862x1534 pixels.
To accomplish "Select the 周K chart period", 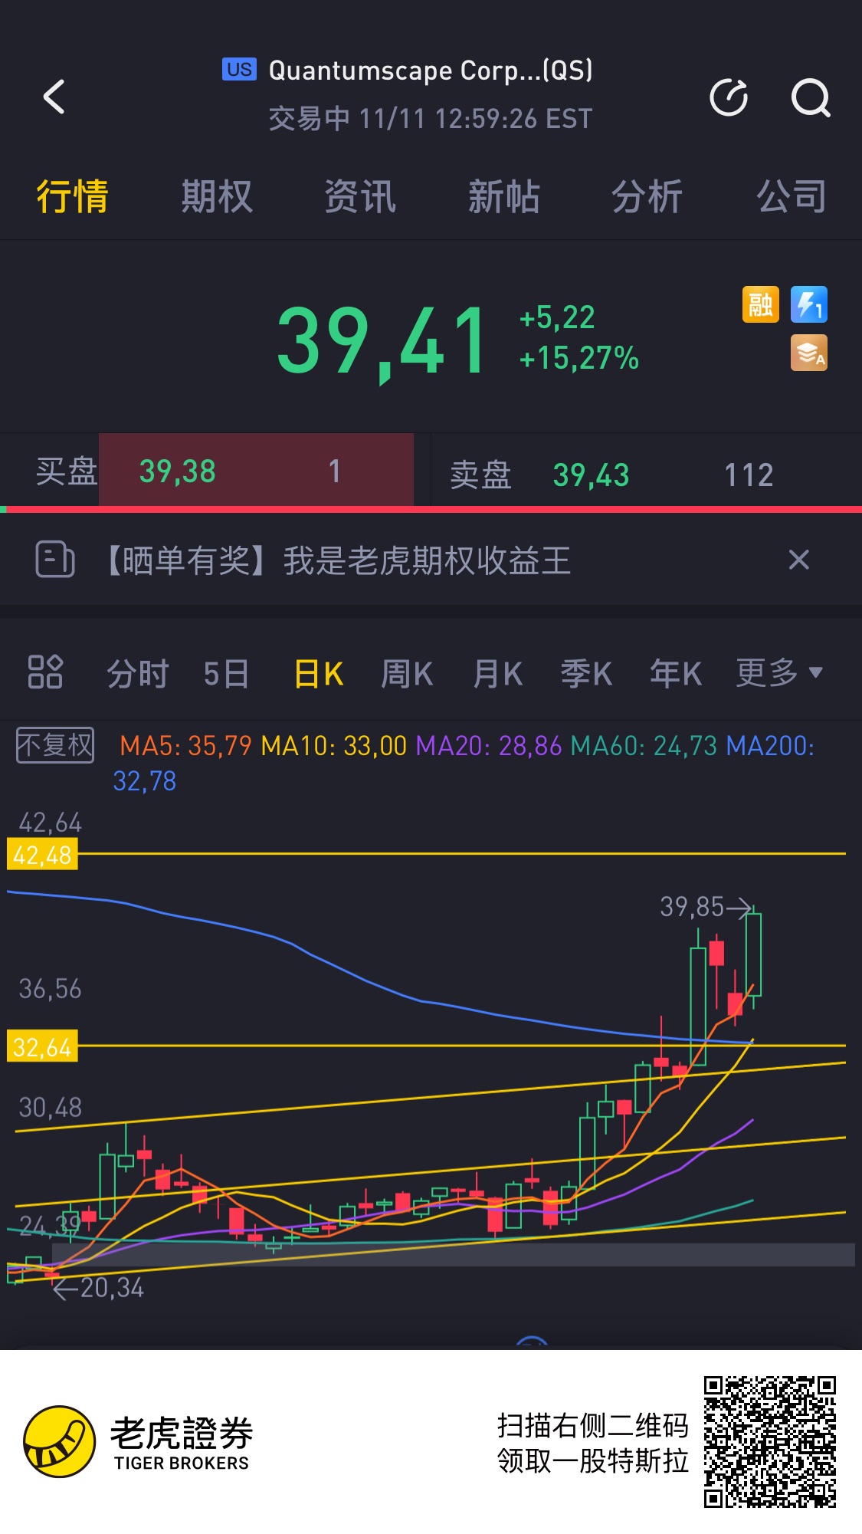I will (408, 674).
